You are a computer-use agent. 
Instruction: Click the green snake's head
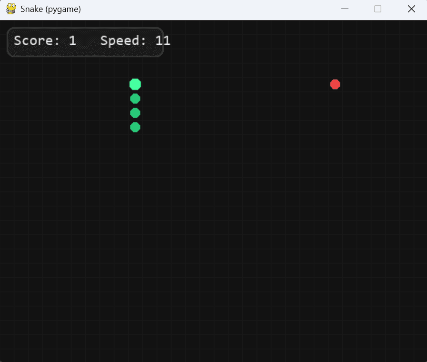[x=135, y=84]
